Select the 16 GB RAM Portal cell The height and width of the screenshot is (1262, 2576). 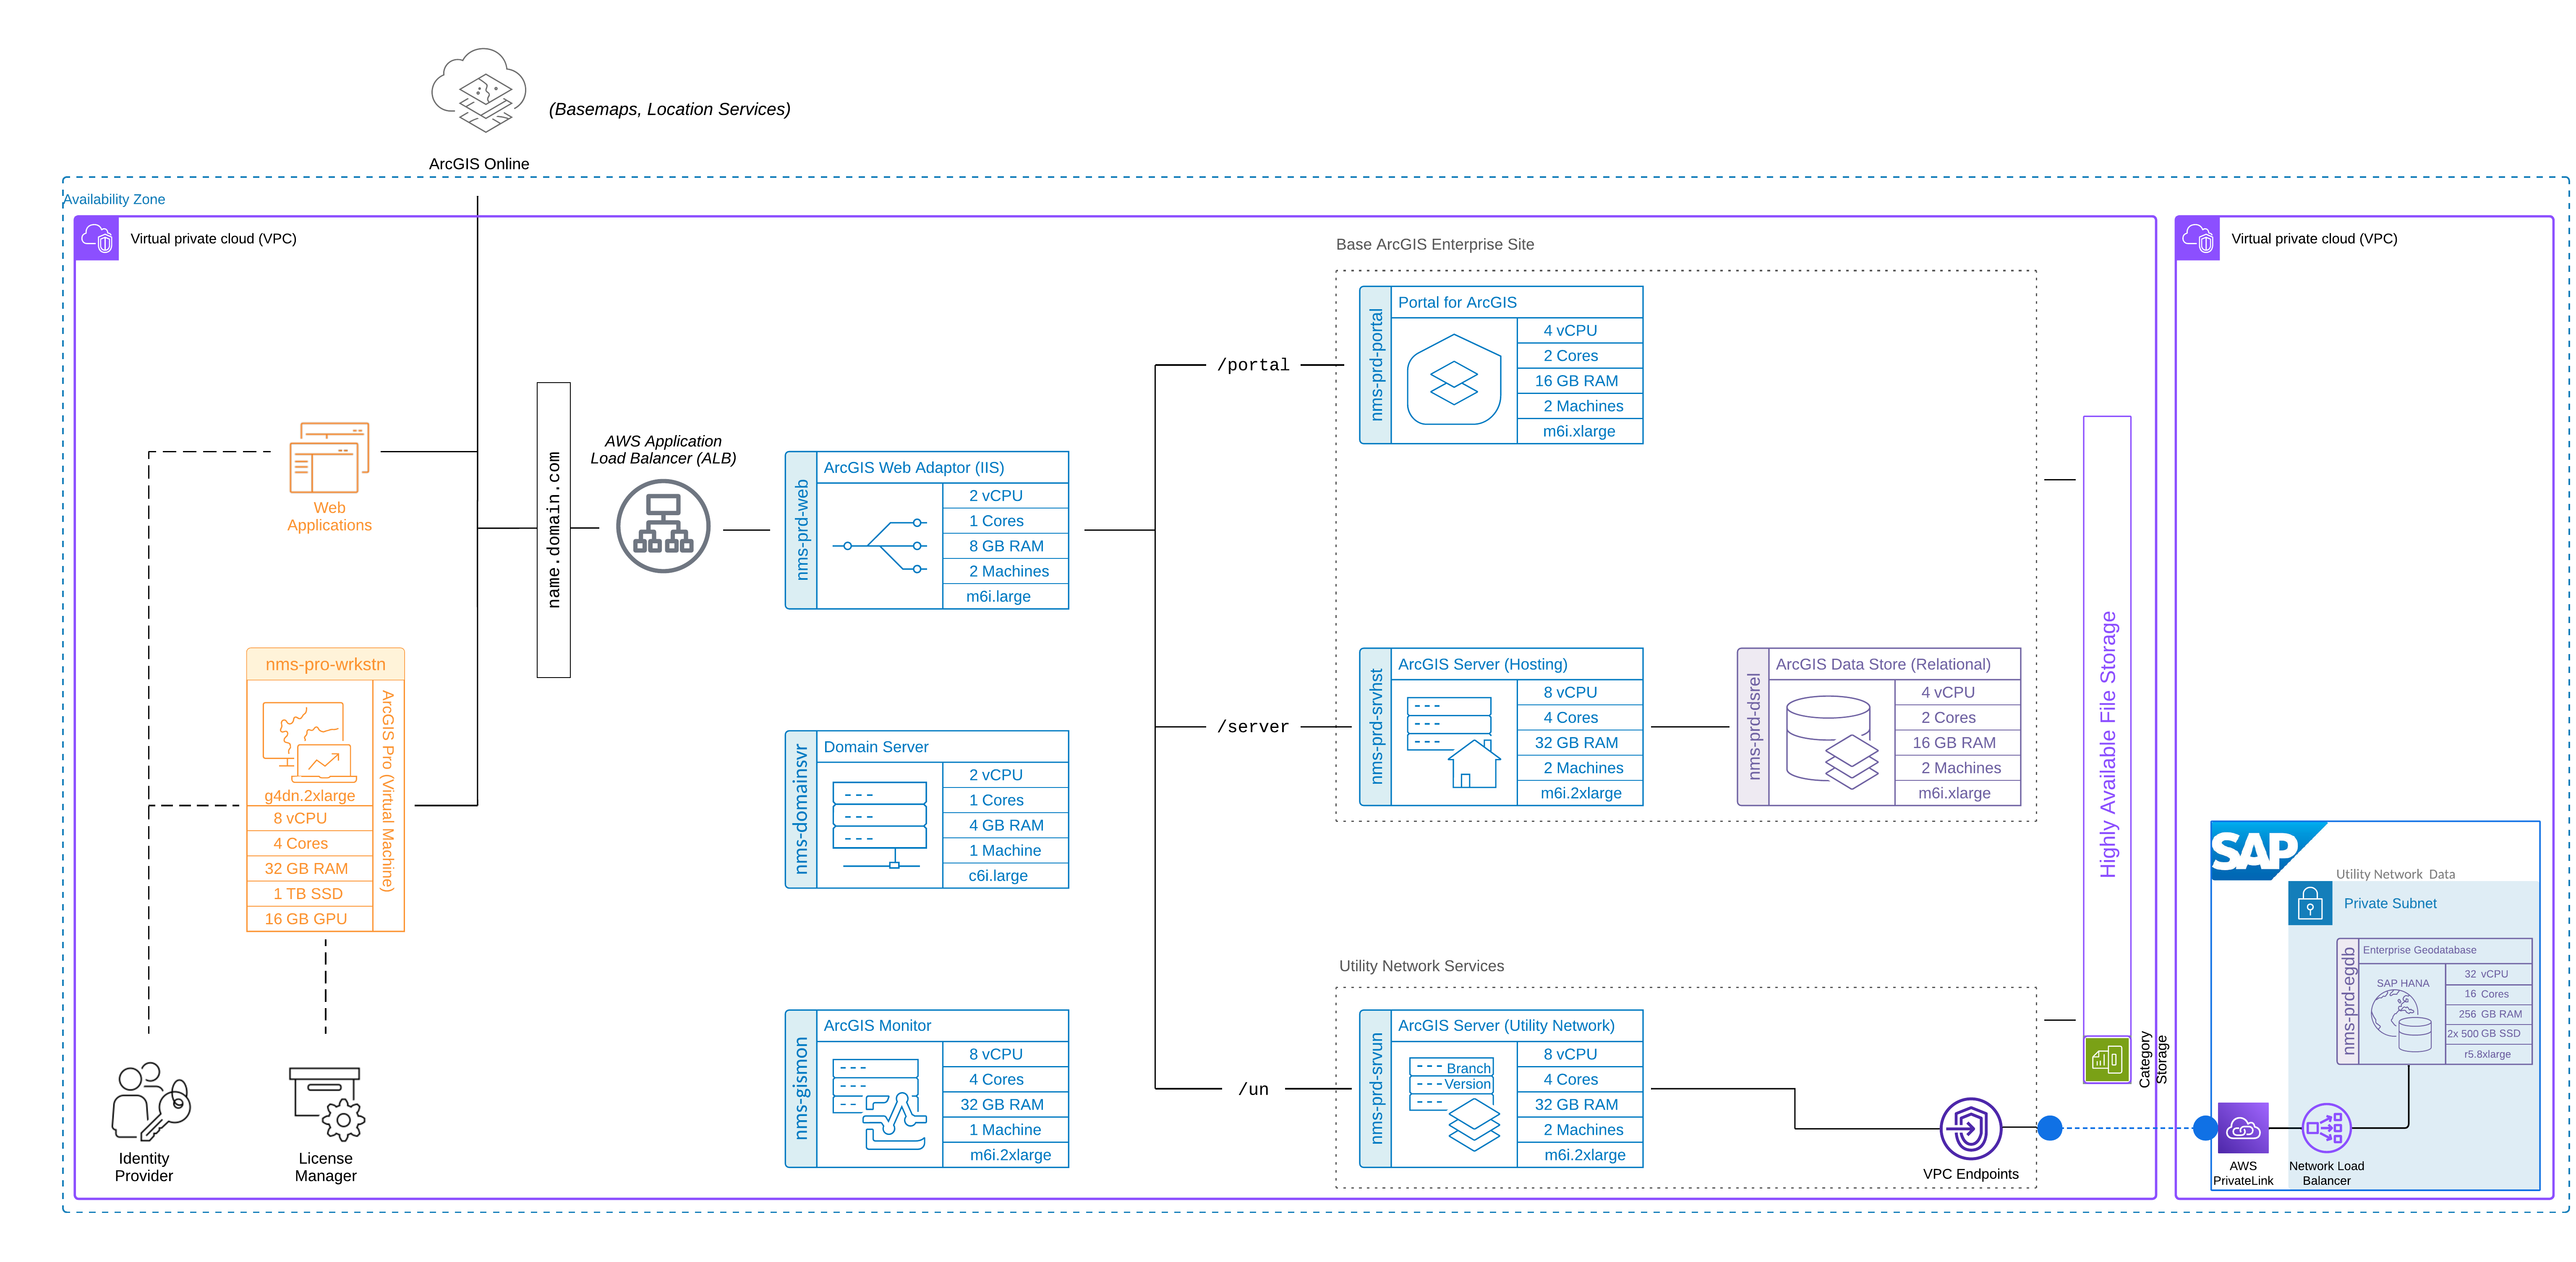[1580, 381]
